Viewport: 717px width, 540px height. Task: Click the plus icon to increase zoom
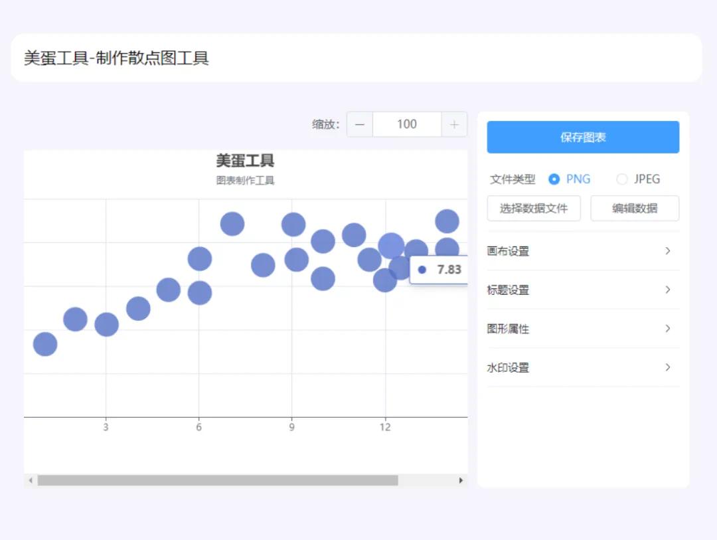coord(454,124)
